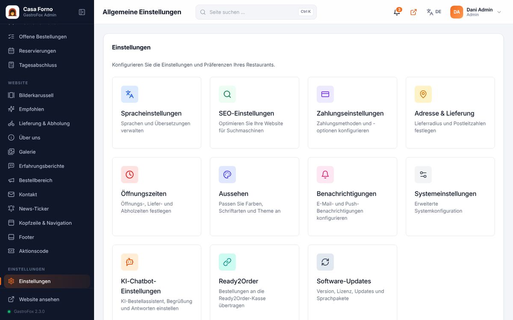Open Offene Bestellungen in the sidebar
513x320 pixels.
point(47,37)
